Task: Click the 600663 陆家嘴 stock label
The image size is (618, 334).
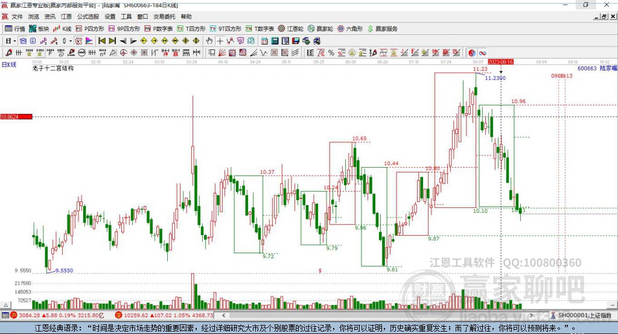Action: point(597,68)
